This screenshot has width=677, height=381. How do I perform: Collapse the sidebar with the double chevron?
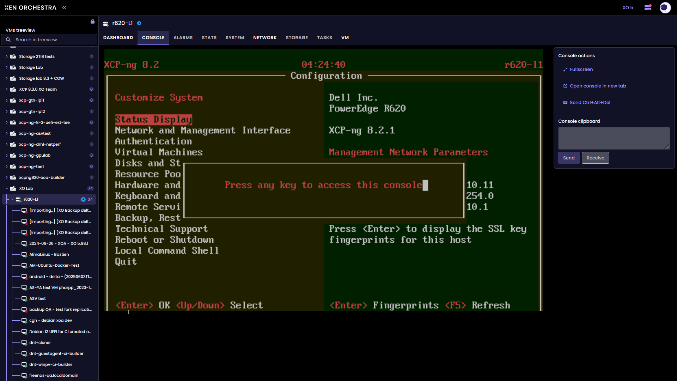click(x=64, y=7)
